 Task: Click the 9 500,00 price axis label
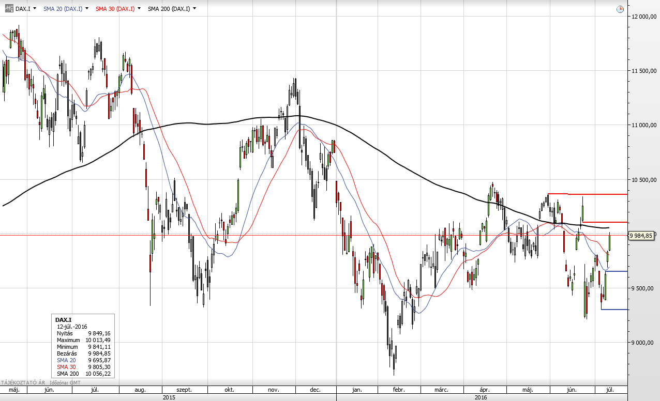pos(643,288)
